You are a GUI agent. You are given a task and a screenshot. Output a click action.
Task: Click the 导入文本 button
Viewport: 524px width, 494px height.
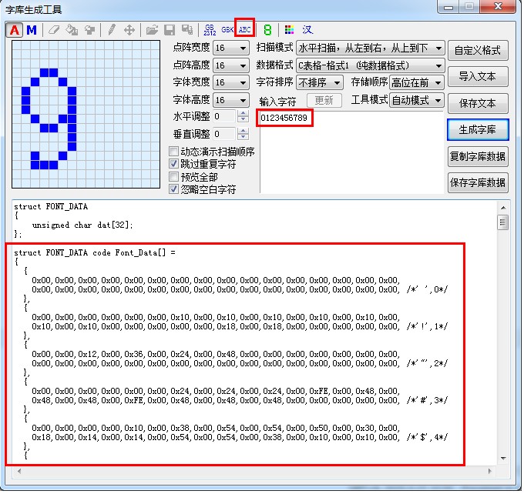pyautogui.click(x=478, y=77)
